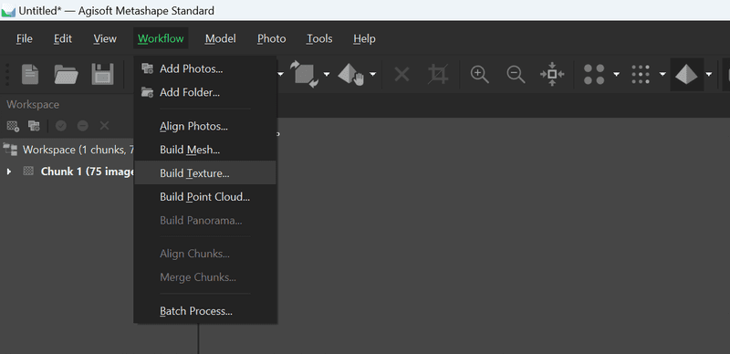This screenshot has width=730, height=354.
Task: Open the File menu
Action: point(25,38)
